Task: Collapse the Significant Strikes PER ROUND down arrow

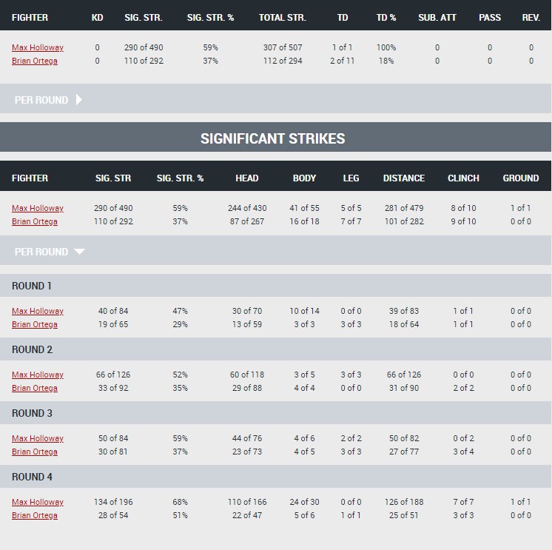Action: click(80, 252)
